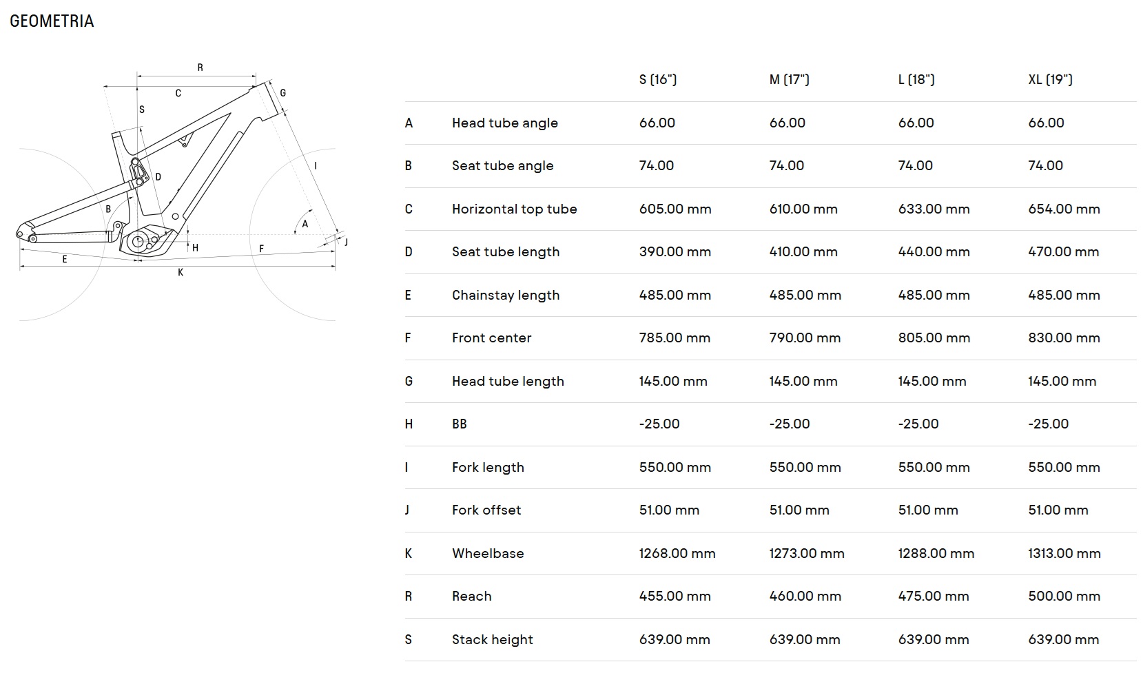Click the Seat tube length row label

pyautogui.click(x=505, y=252)
